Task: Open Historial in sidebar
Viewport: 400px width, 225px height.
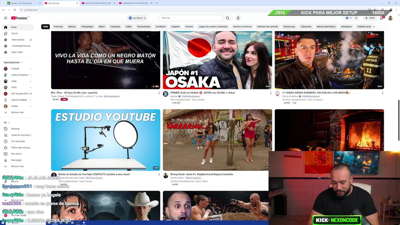Action: point(15,129)
